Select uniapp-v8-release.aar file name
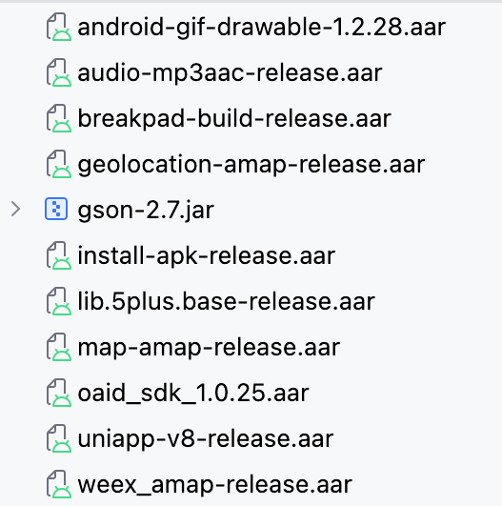This screenshot has height=506, width=502. 206,439
